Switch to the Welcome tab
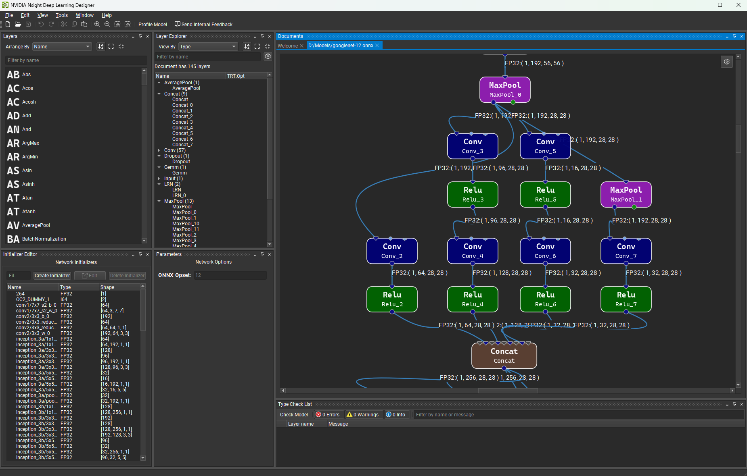The height and width of the screenshot is (476, 747). click(x=288, y=46)
